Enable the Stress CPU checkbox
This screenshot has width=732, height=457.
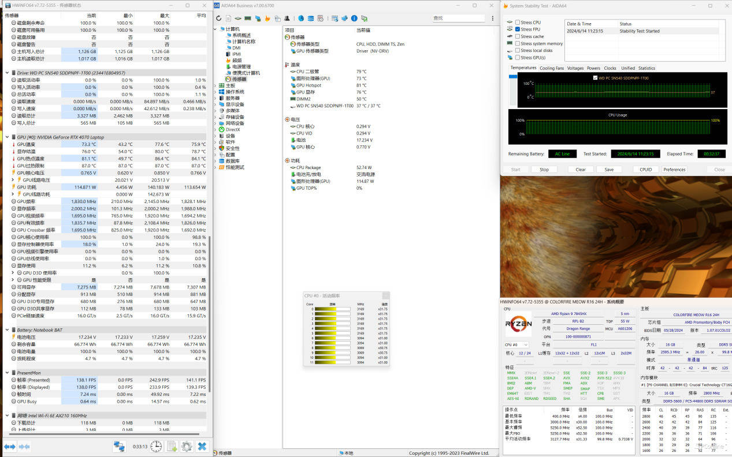click(x=517, y=23)
